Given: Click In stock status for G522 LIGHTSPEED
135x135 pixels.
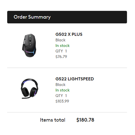Looking at the screenshot, I should [62, 90].
